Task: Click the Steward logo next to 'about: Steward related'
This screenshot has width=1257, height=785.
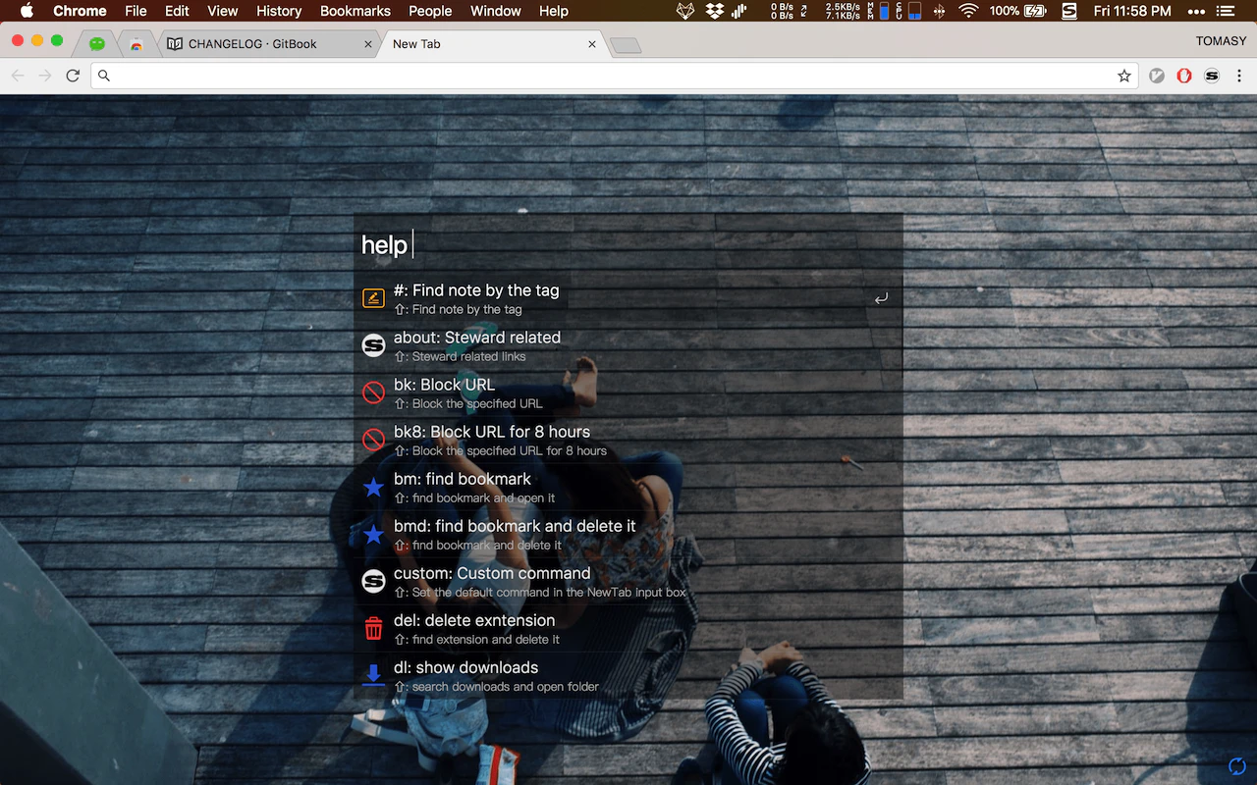Action: coord(373,345)
